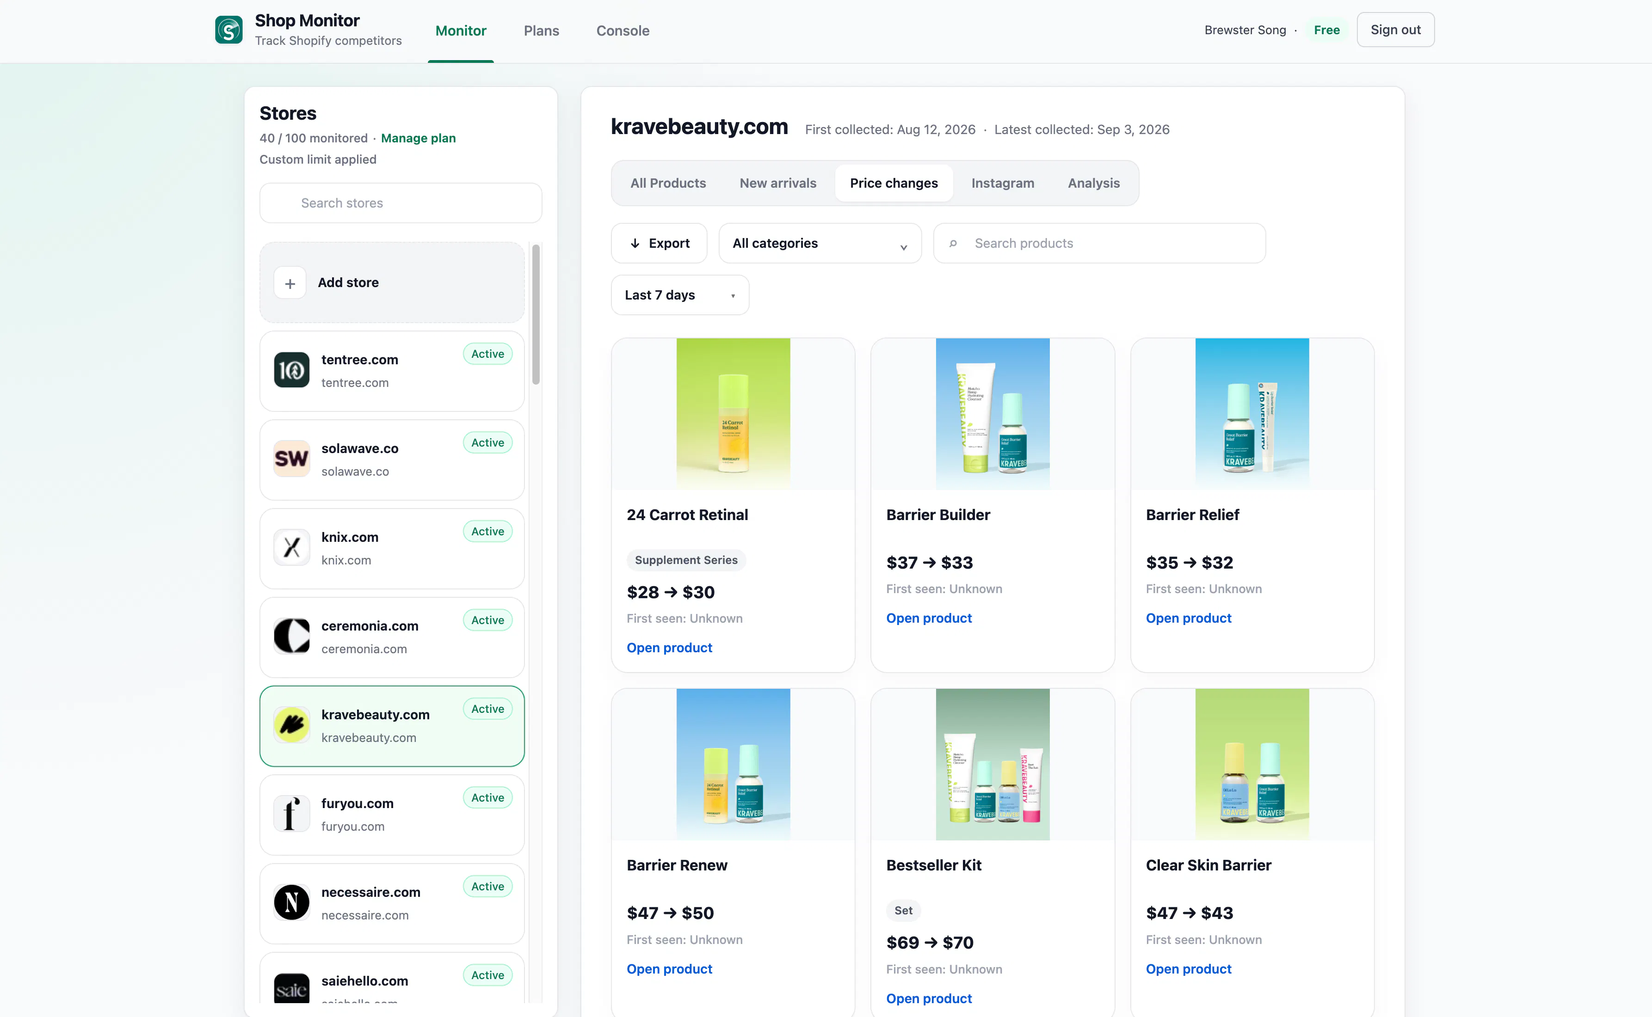Click the tentree.com store logo icon
Image resolution: width=1652 pixels, height=1017 pixels.
click(x=291, y=370)
